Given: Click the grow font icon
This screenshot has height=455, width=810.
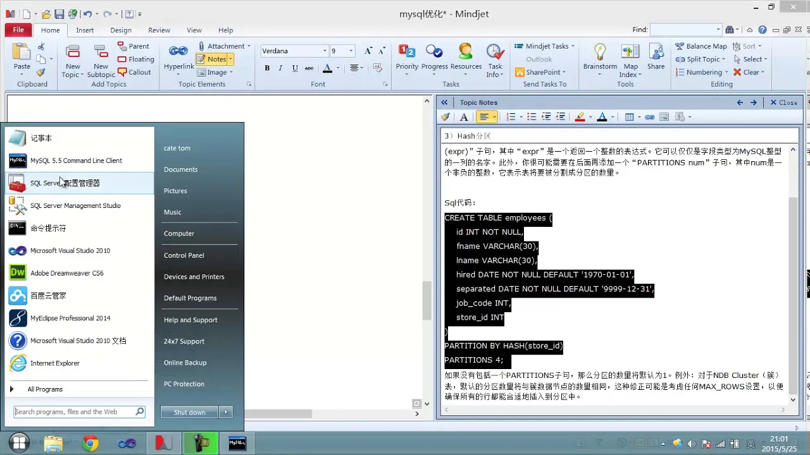Looking at the screenshot, I should pos(368,51).
